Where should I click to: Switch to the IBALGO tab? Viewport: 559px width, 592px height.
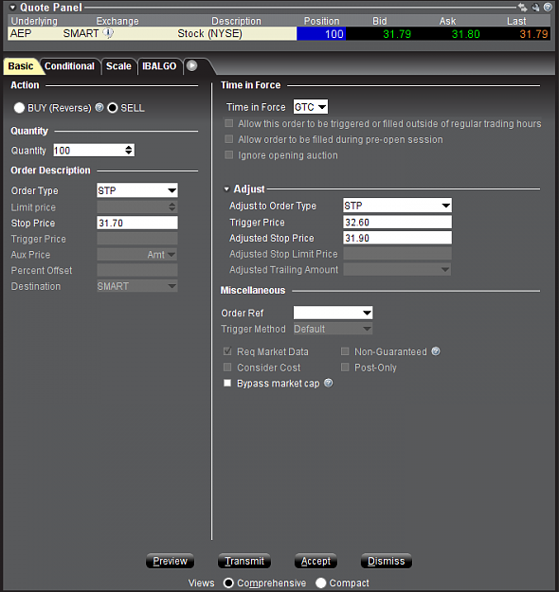pyautogui.click(x=159, y=66)
